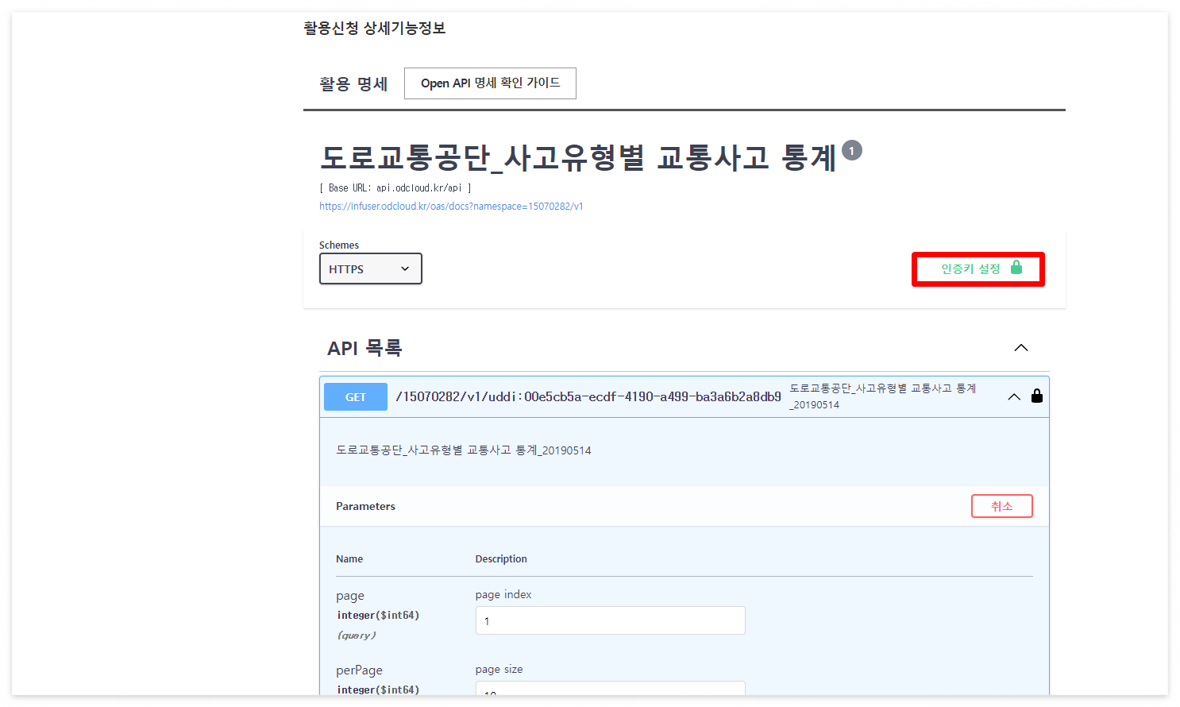Viewport: 1180px width, 707px height.
Task: Open the Open API 명세 확인 가이드 button
Action: [490, 83]
